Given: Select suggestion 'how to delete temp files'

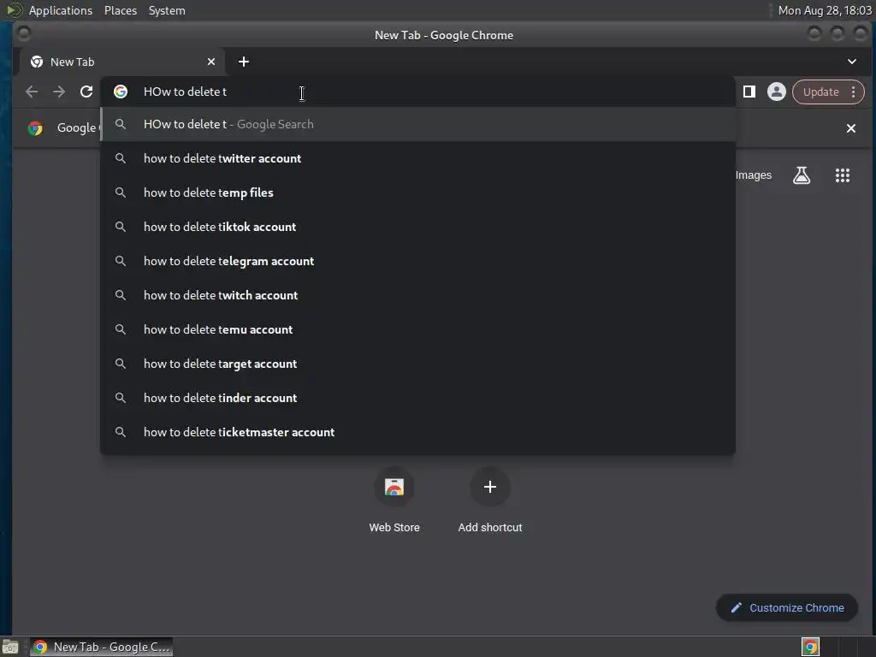Looking at the screenshot, I should (417, 192).
